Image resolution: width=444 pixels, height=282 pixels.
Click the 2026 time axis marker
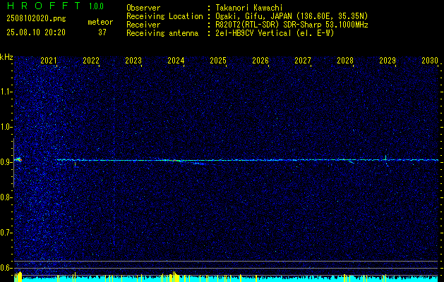coord(260,61)
